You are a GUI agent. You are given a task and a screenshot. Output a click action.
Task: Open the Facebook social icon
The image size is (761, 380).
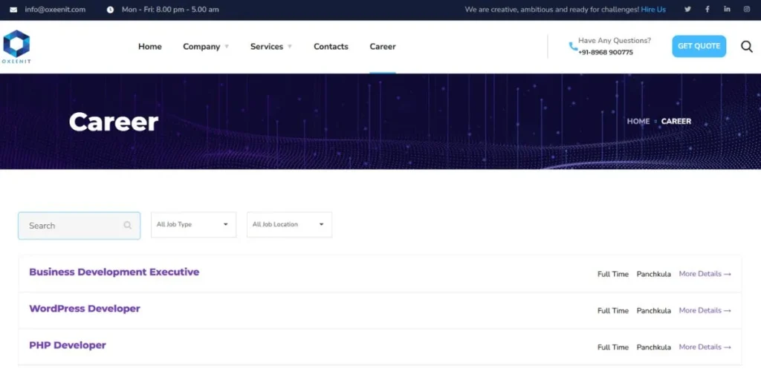pyautogui.click(x=707, y=10)
